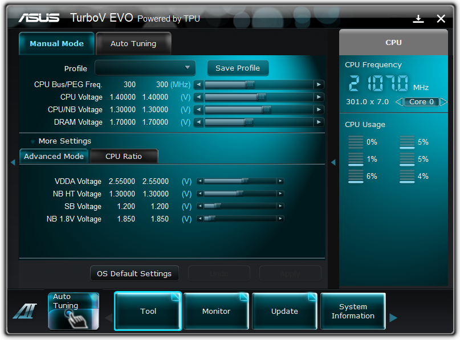Click the SB Voltage slider thumb

click(x=217, y=206)
